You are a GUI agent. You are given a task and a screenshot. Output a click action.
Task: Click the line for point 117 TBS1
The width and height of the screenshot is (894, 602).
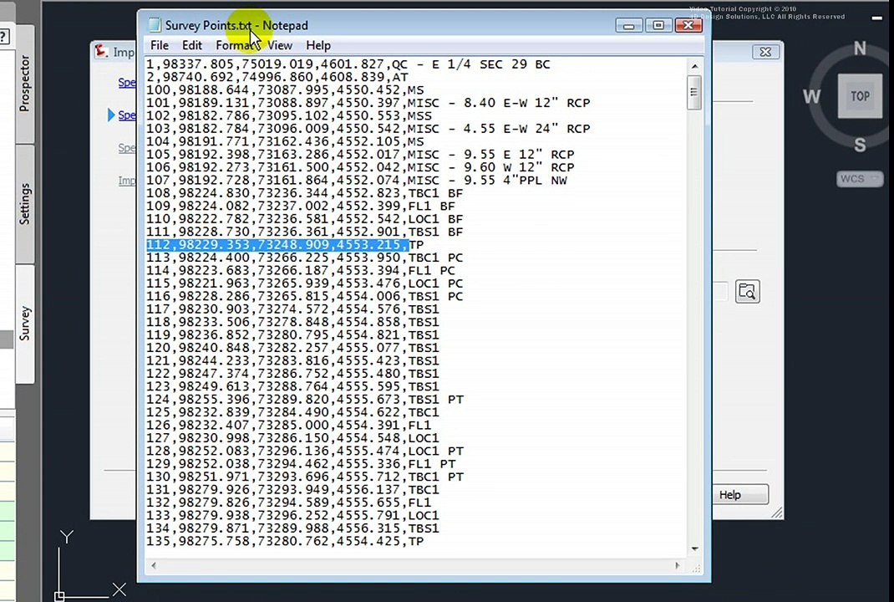[x=292, y=309]
